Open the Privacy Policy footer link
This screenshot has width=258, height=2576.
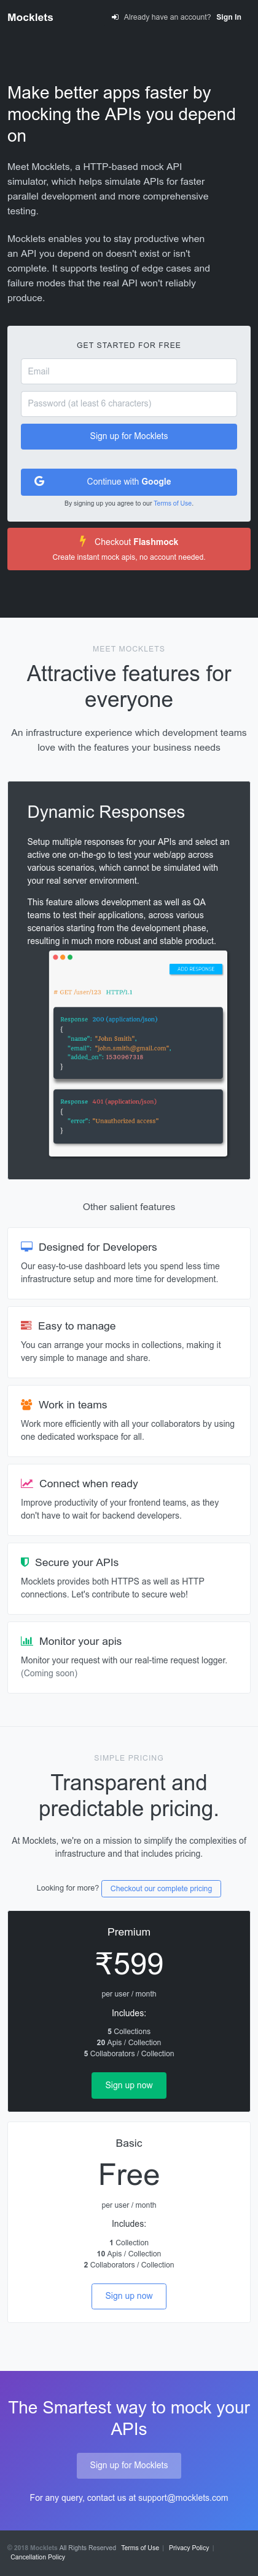pos(188,2547)
